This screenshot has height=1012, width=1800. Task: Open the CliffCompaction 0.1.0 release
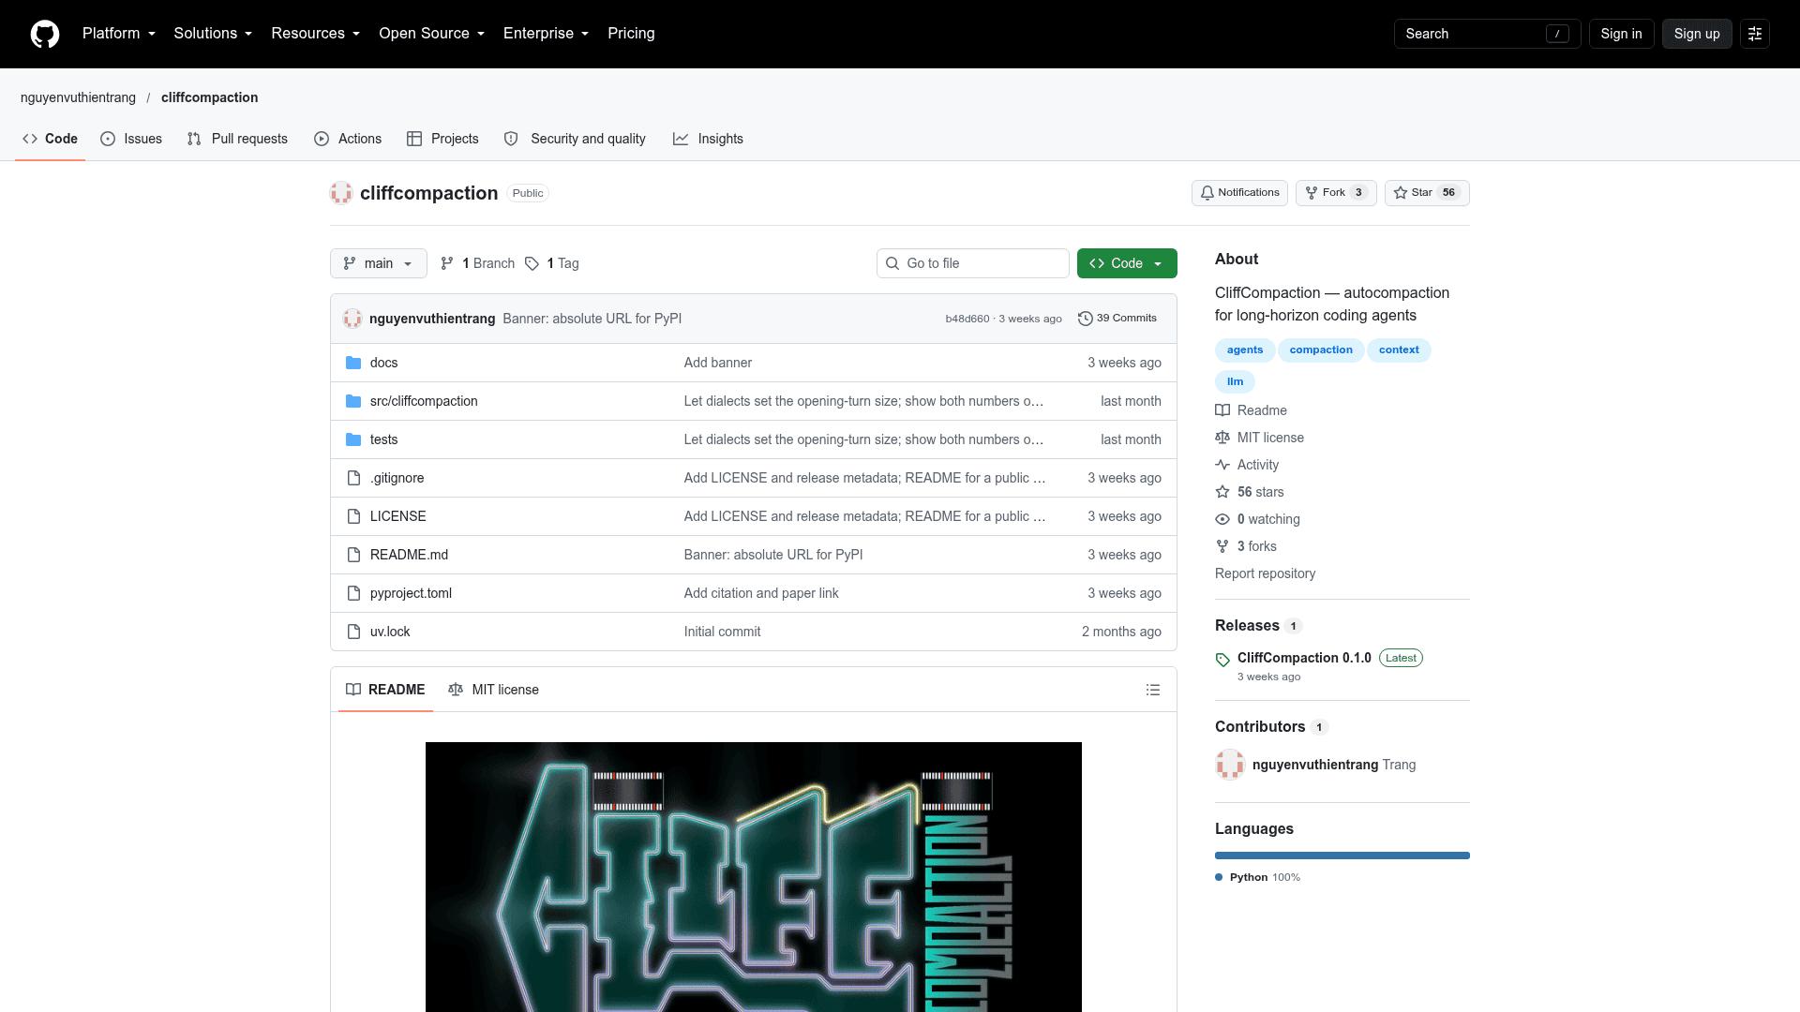pos(1304,658)
